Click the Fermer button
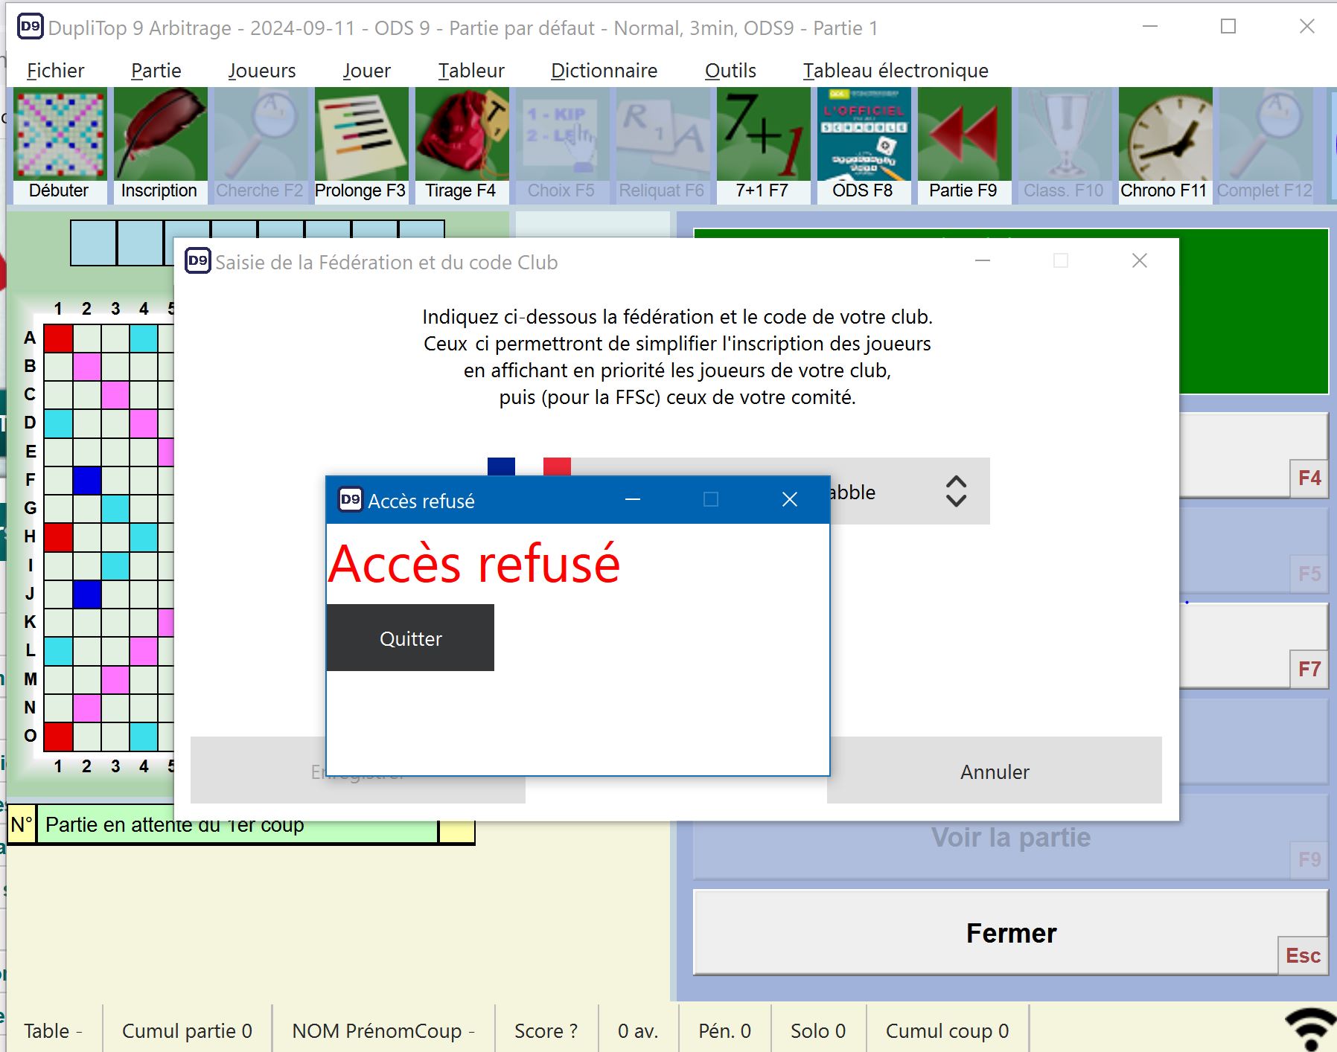This screenshot has height=1052, width=1337. tap(1010, 933)
